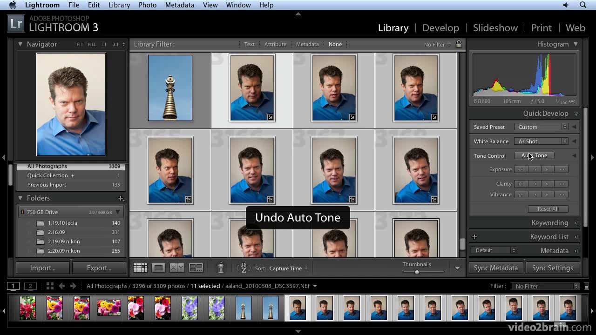Open the Library menu

click(x=119, y=5)
